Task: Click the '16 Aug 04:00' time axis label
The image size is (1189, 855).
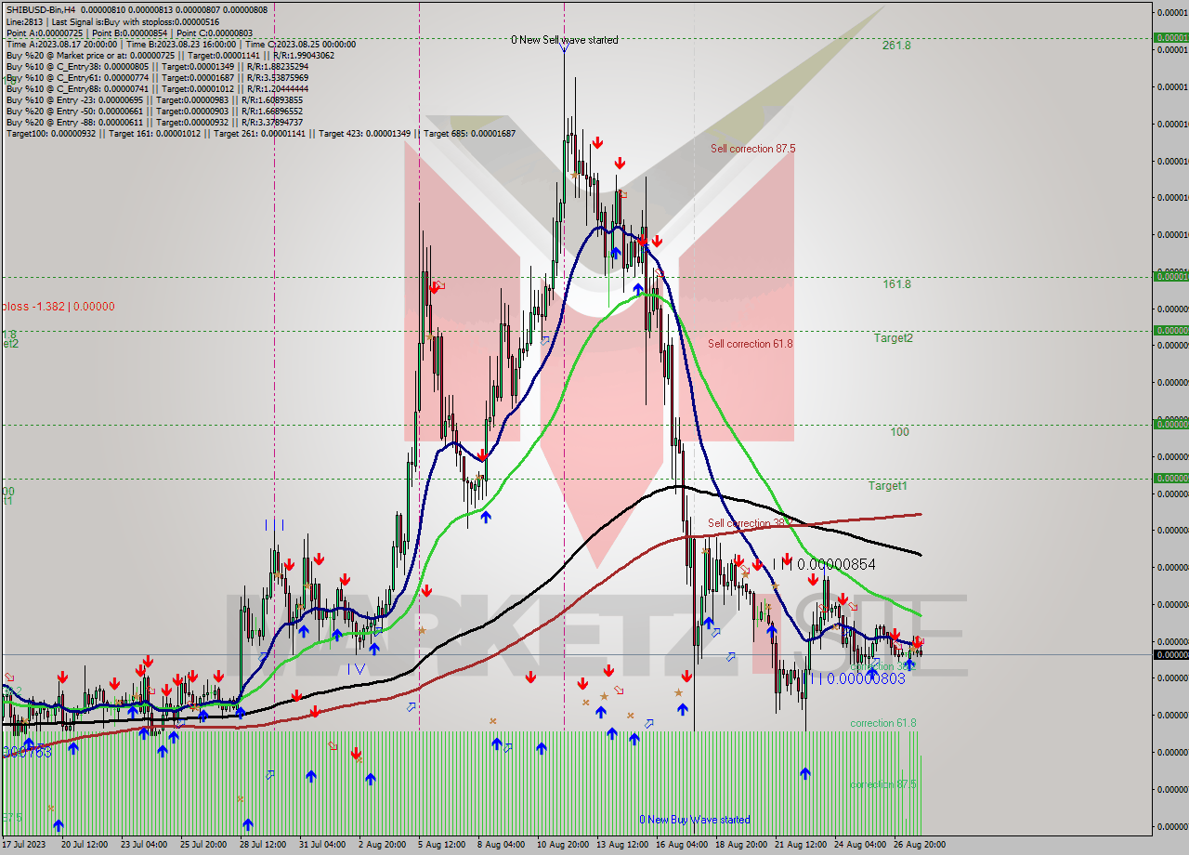Action: pos(680,845)
